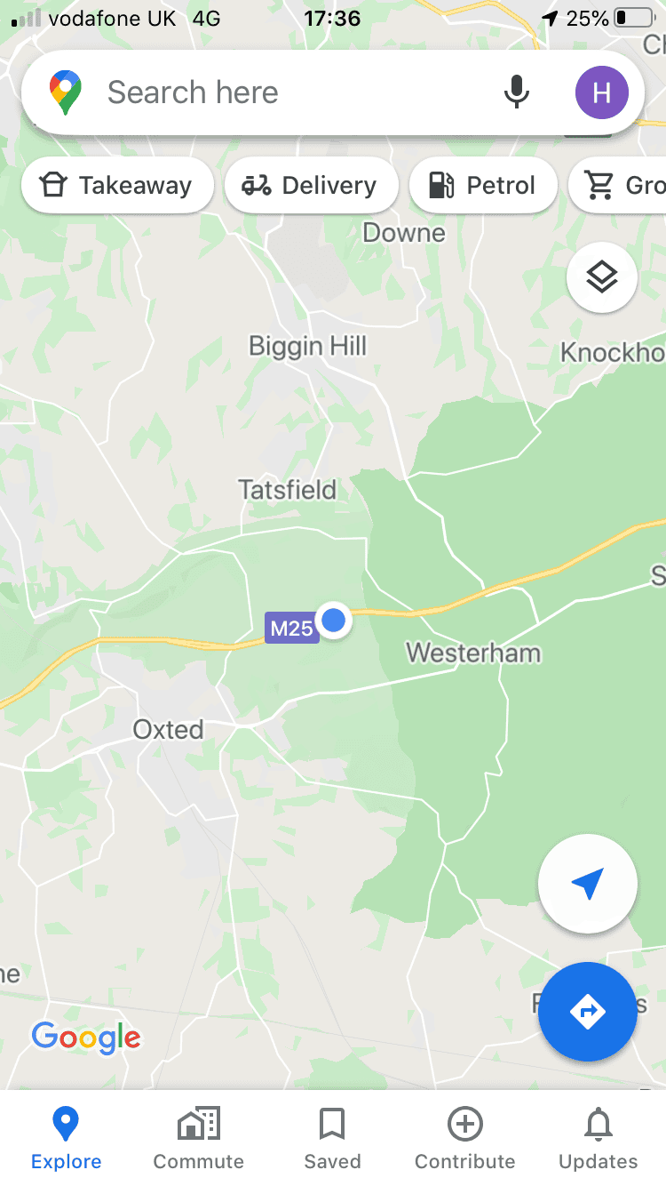Switch to the Saved tab
This screenshot has height=1186, width=666.
332,1139
